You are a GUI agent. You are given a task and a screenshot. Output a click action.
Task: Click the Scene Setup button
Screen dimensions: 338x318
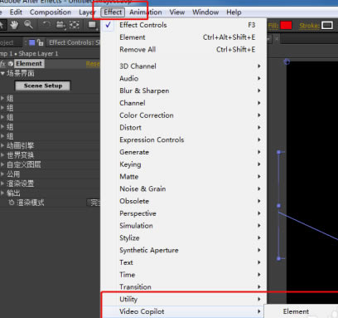43,86
